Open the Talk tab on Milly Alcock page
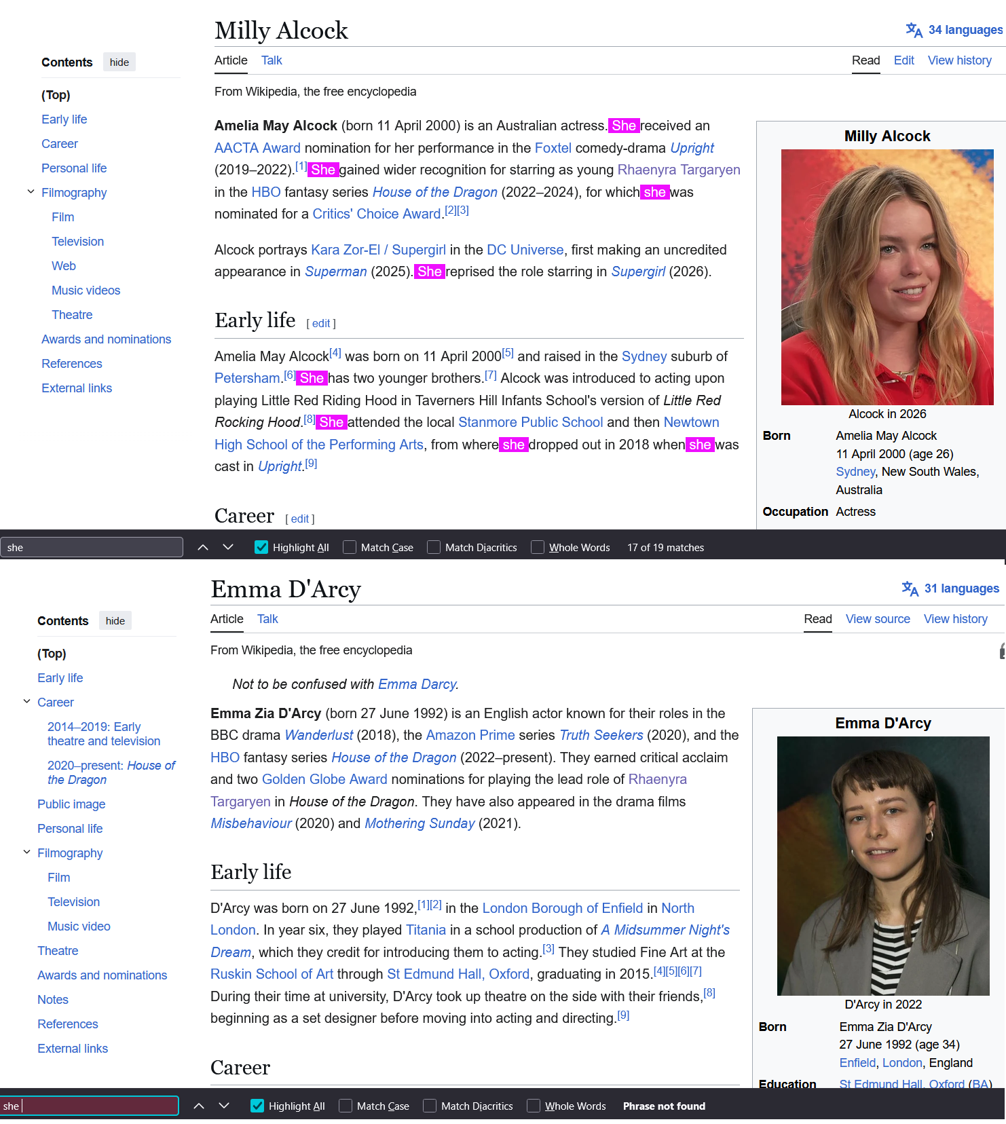This screenshot has width=1006, height=1124. pos(272,60)
